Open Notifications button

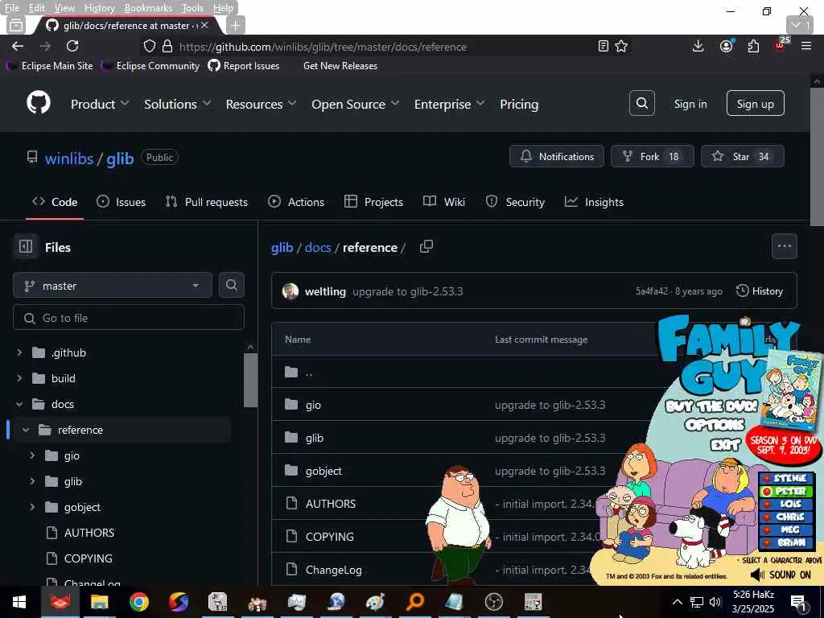557,156
